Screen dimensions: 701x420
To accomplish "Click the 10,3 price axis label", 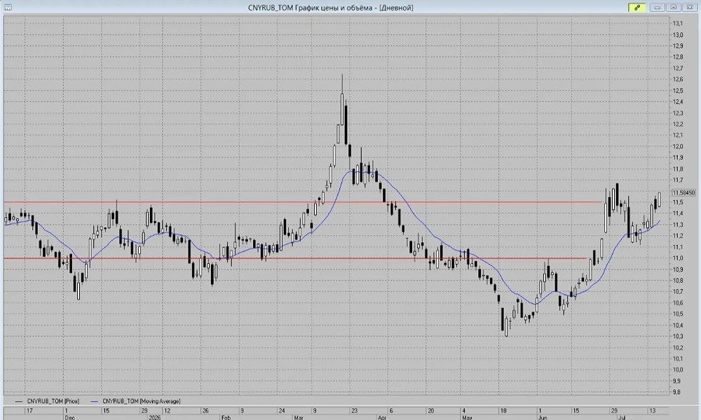I will (x=678, y=336).
